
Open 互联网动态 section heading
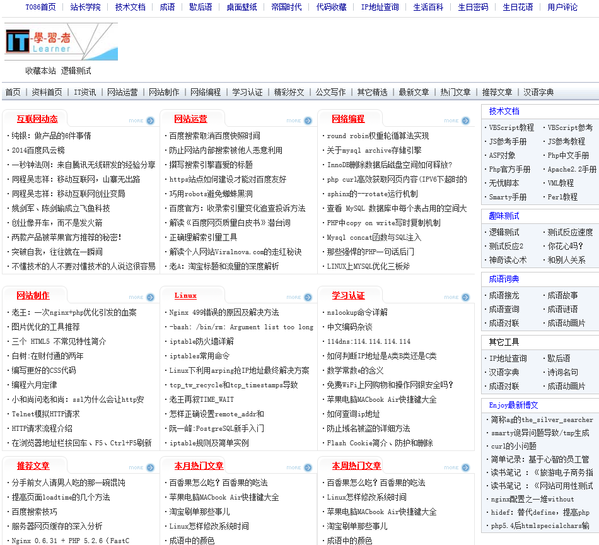click(x=37, y=119)
